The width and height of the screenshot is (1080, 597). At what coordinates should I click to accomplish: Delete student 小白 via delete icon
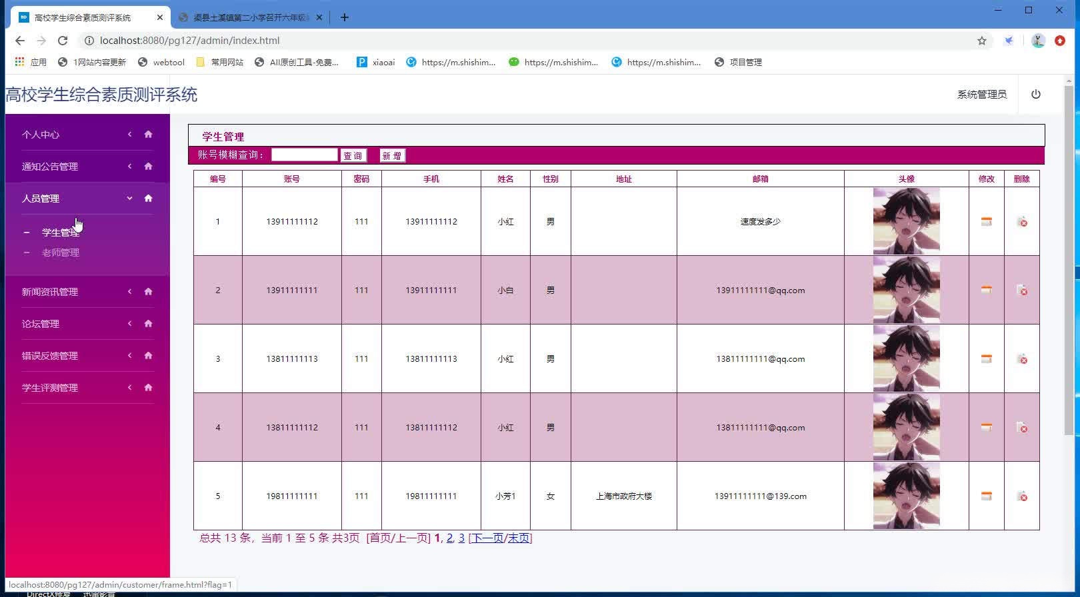click(1022, 291)
